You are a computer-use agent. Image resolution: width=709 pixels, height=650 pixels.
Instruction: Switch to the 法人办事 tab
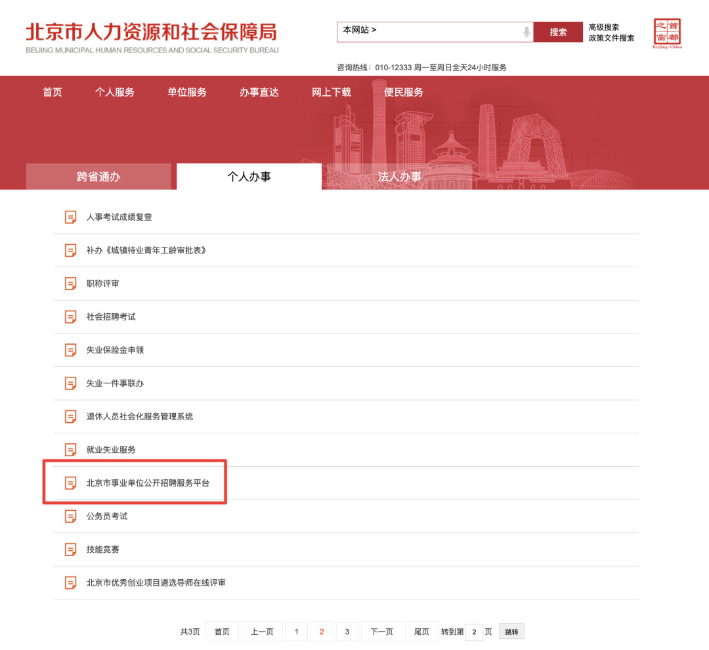(x=400, y=176)
